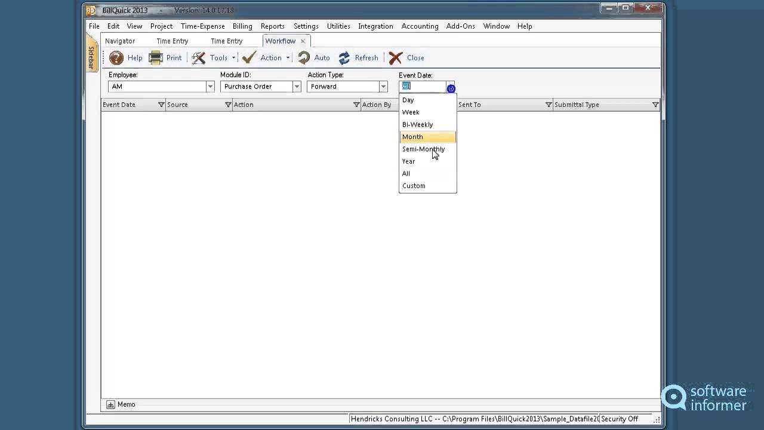Click Hendricks Consulting LLC status bar text
The image size is (764, 430).
click(475, 419)
